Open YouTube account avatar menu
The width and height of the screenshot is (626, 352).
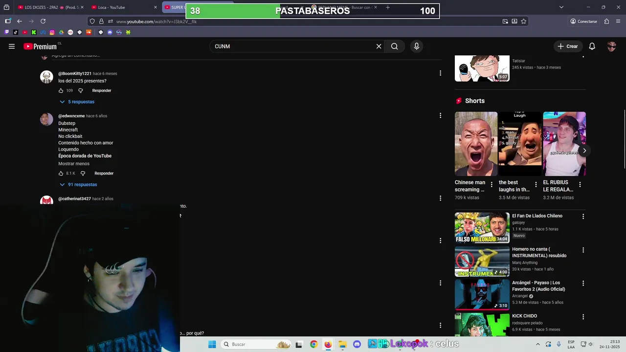(x=611, y=46)
